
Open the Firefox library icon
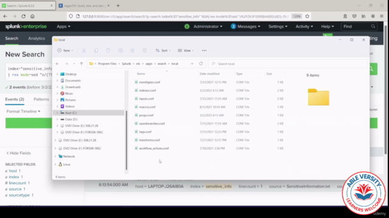pyautogui.click(x=363, y=16)
